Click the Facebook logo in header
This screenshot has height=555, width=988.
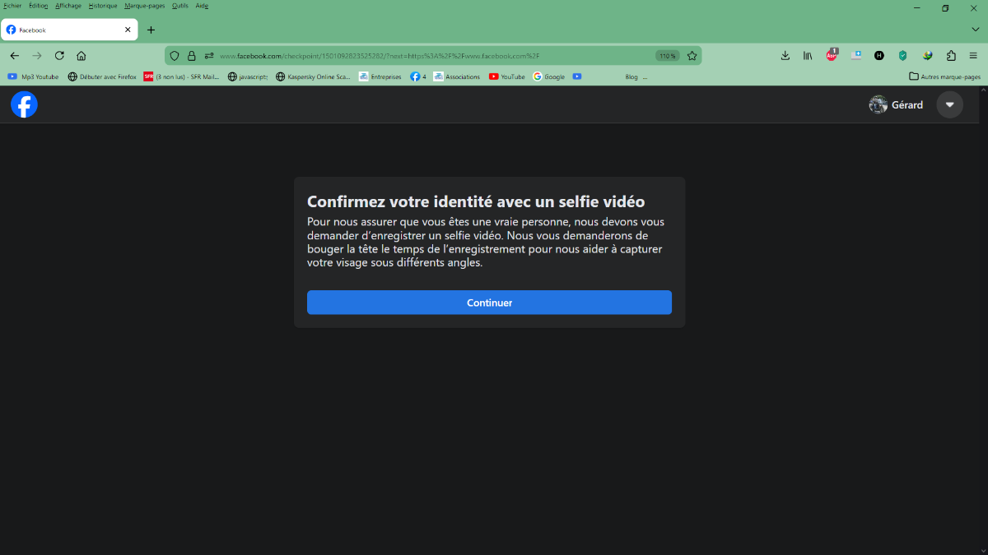(24, 104)
